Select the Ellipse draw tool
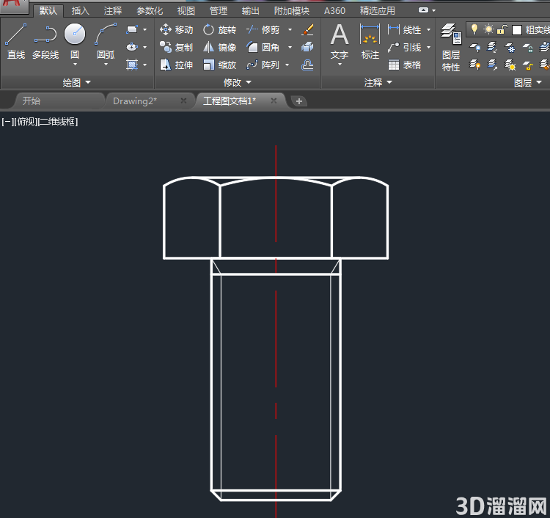This screenshot has width=550, height=518. tap(132, 47)
